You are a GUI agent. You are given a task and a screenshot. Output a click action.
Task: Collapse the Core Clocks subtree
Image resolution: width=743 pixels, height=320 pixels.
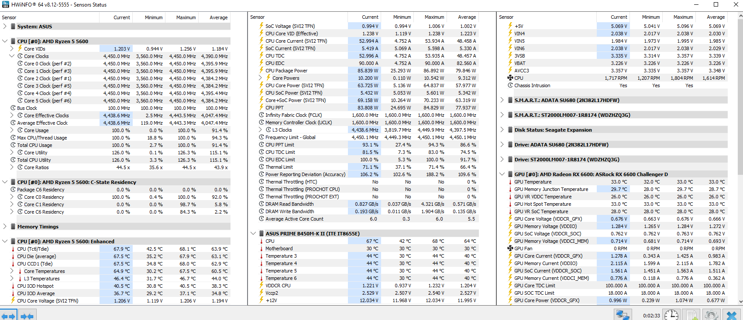[12, 56]
